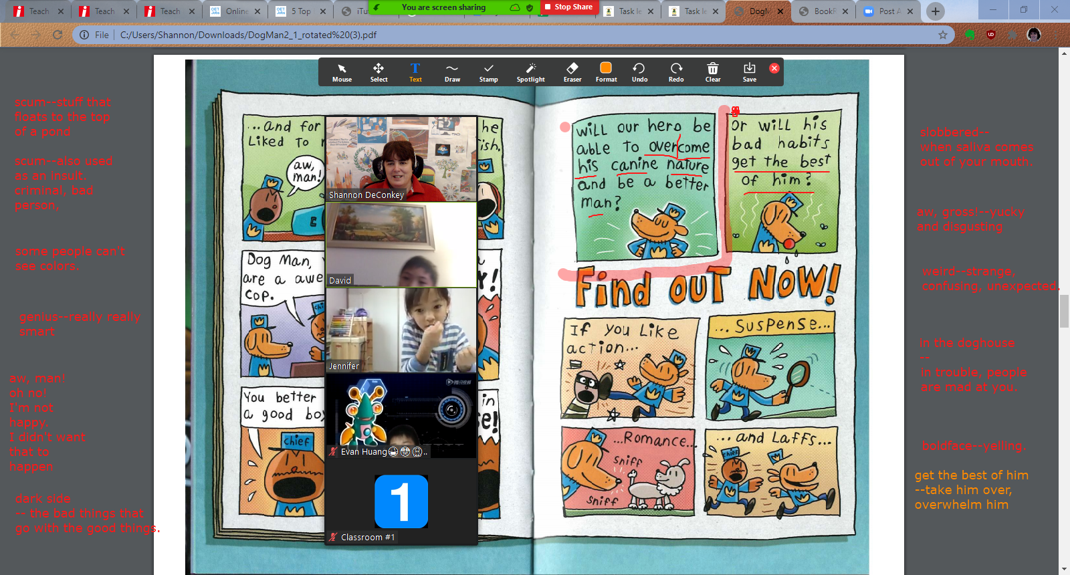1070x575 pixels.
Task: Click the 'some people can't see colors' note
Action: pyautogui.click(x=70, y=258)
